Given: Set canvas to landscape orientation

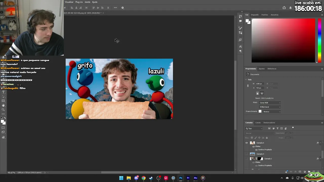Looking at the screenshot, I should (x=262, y=93).
